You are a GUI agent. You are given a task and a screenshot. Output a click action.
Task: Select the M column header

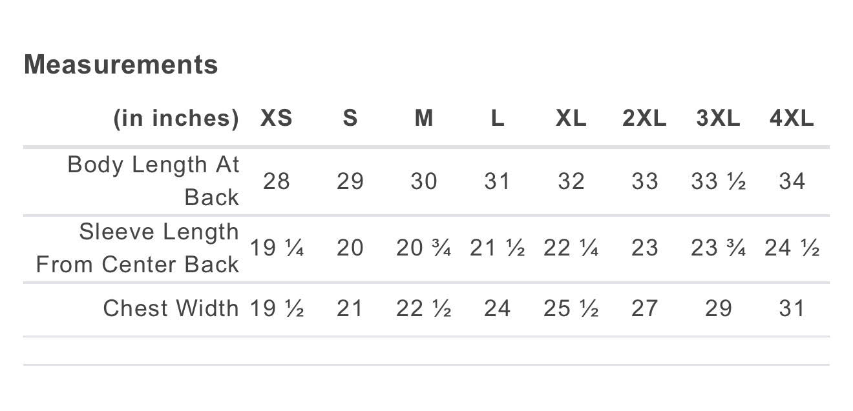(x=424, y=118)
